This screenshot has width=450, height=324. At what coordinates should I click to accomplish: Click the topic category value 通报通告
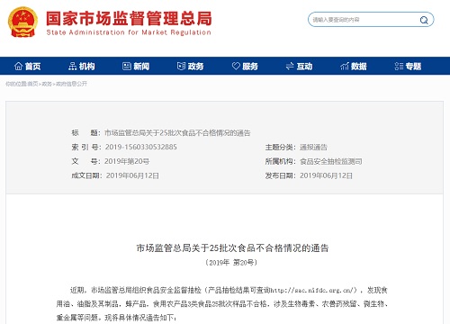click(x=313, y=147)
